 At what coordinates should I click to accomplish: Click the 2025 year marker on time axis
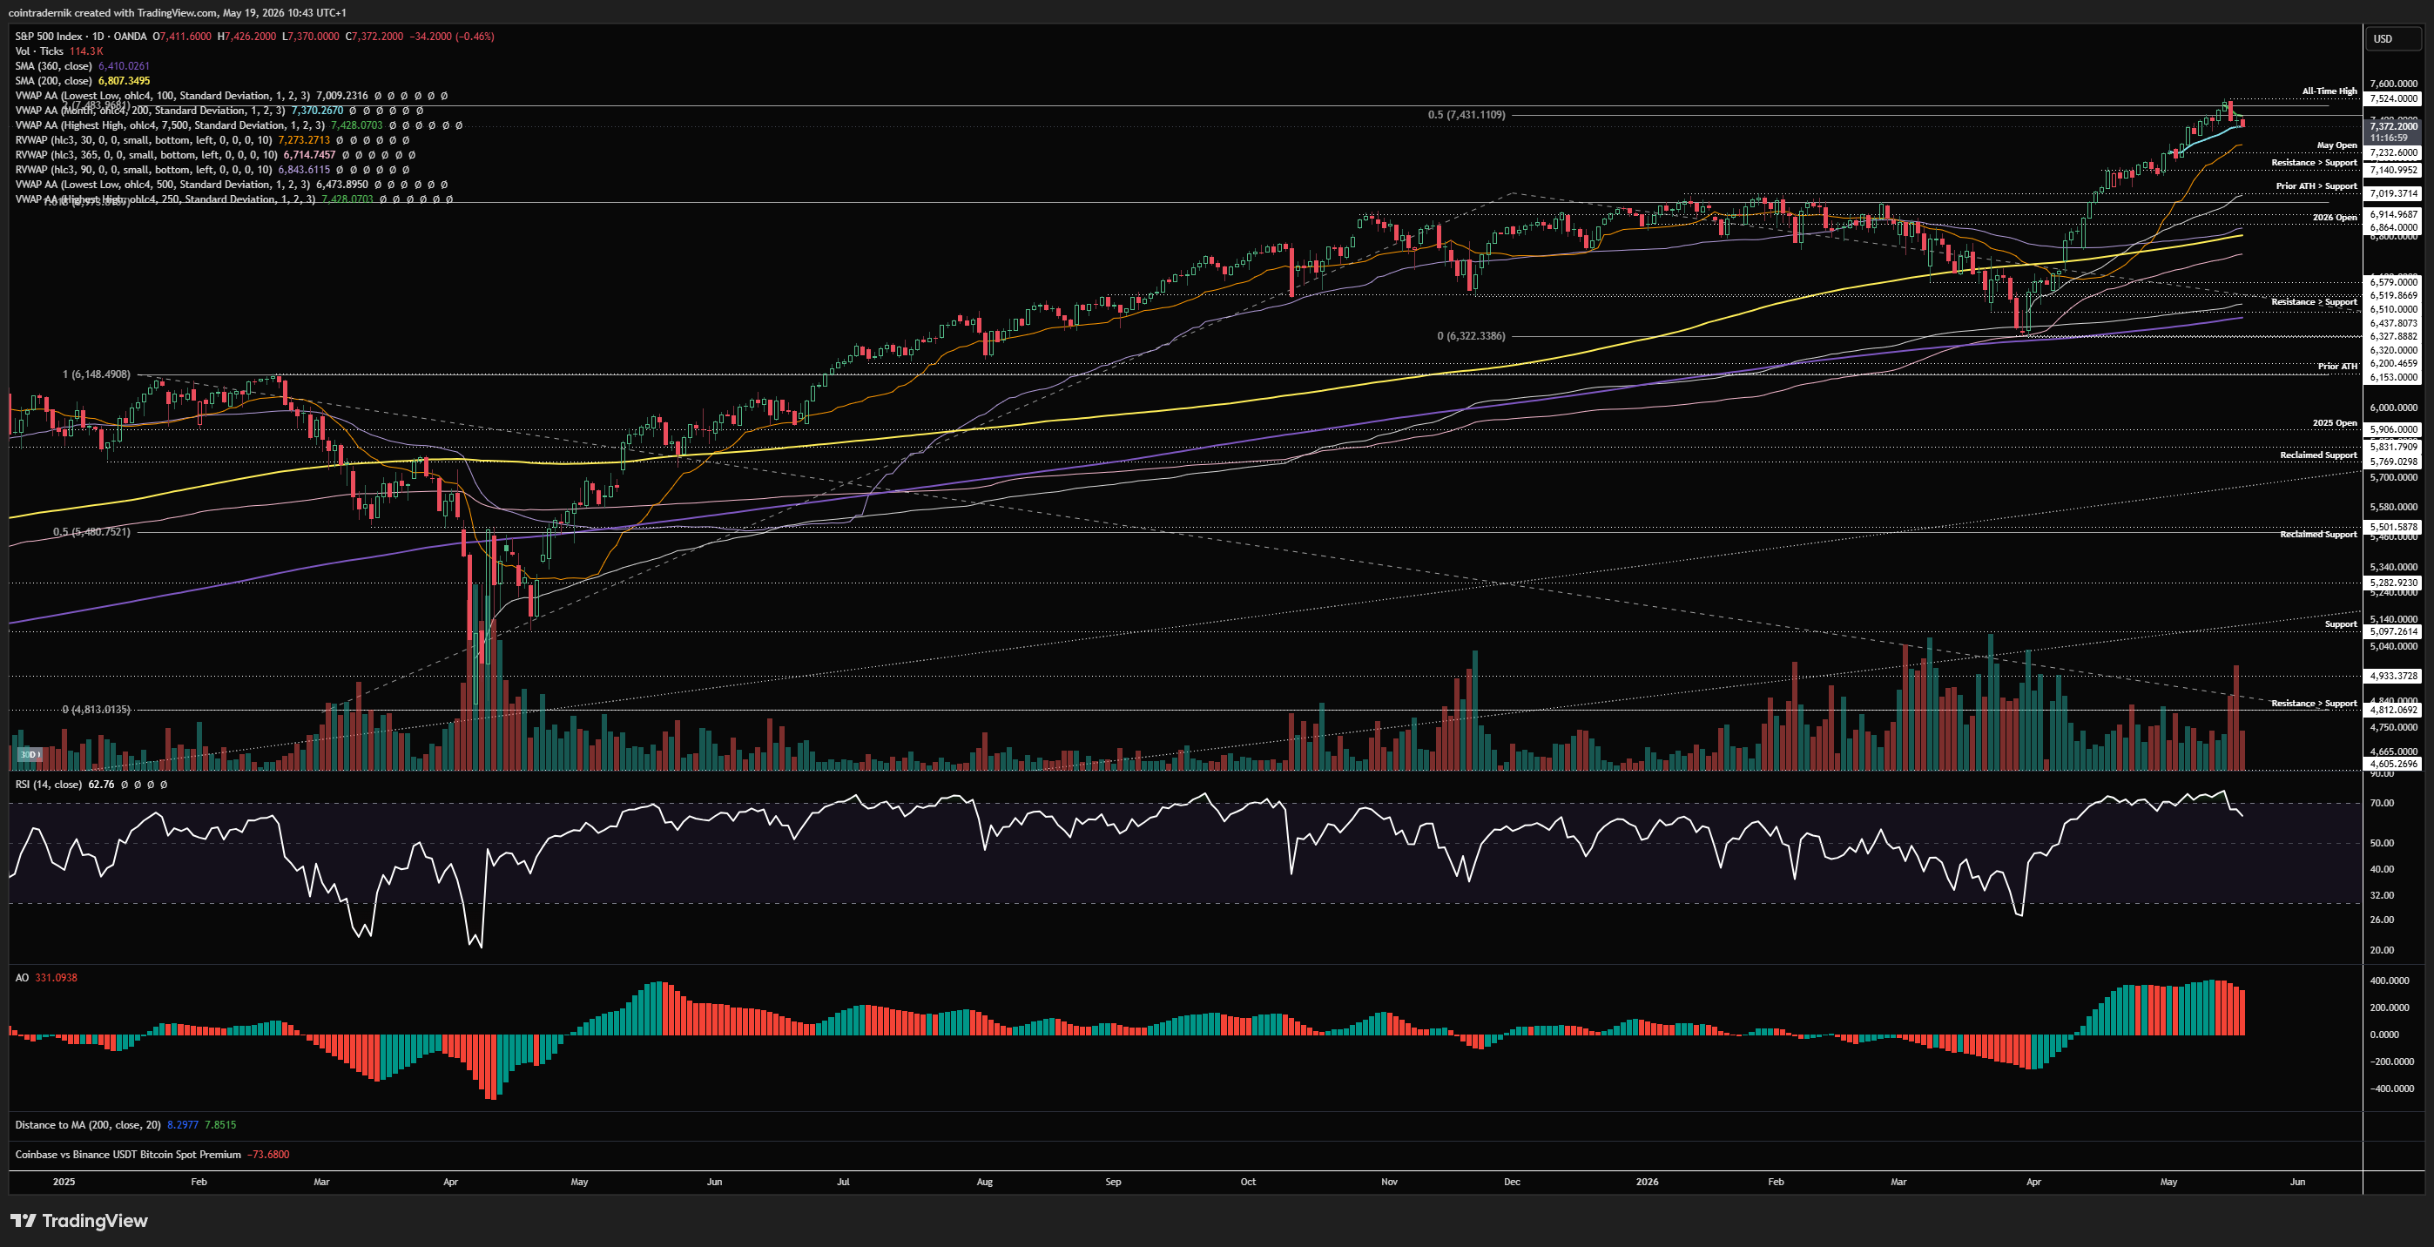coord(64,1182)
